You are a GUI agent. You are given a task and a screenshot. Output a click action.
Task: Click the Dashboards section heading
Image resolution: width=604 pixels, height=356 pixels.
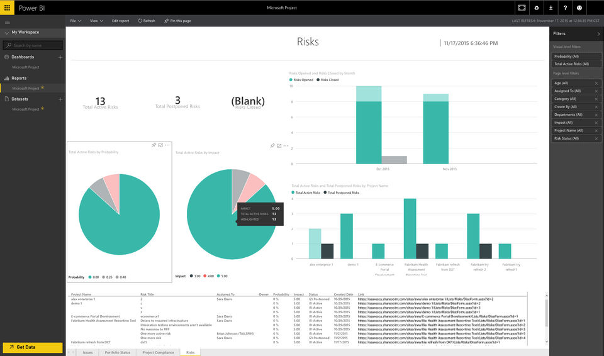[23, 57]
